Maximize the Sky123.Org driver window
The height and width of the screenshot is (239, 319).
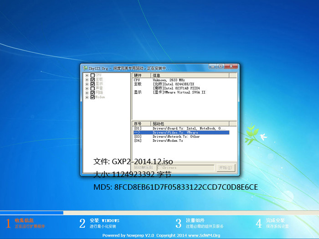tap(221, 67)
